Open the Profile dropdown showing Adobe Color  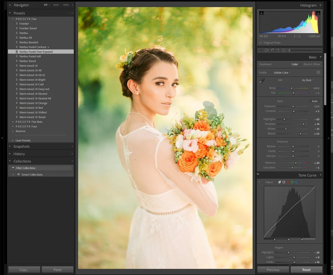tap(282, 72)
